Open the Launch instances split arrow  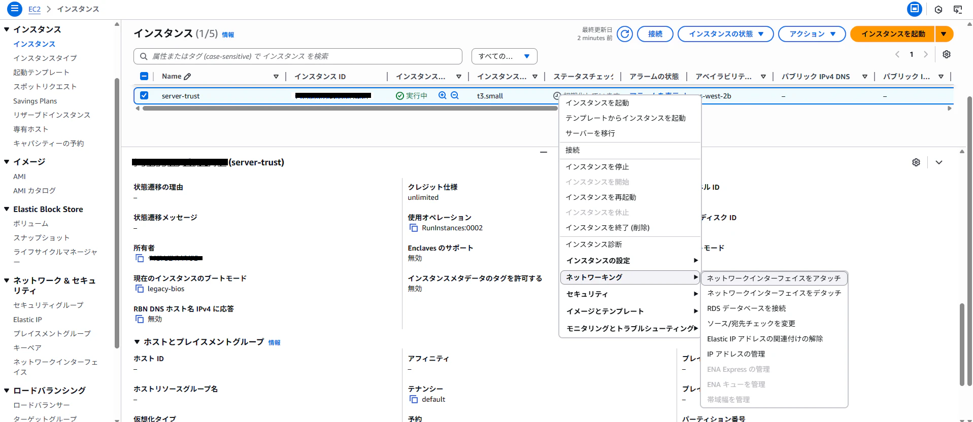[944, 34]
